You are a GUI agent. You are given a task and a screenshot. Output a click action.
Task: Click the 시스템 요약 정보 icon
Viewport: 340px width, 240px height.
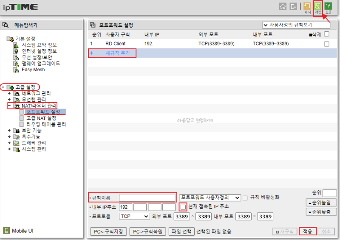tap(16, 45)
